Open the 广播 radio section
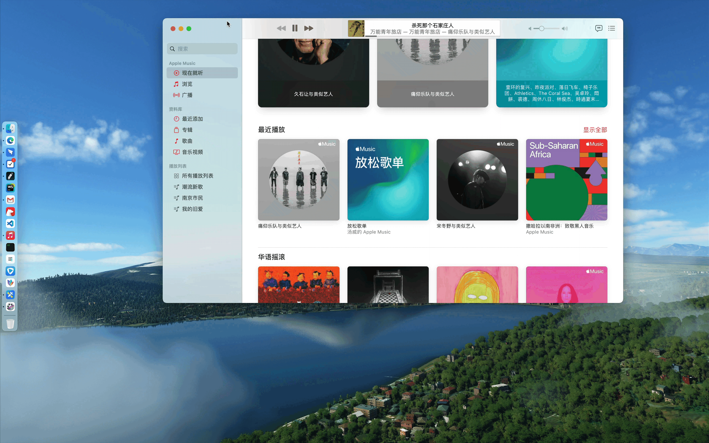Screen dimensions: 709x443 187,95
